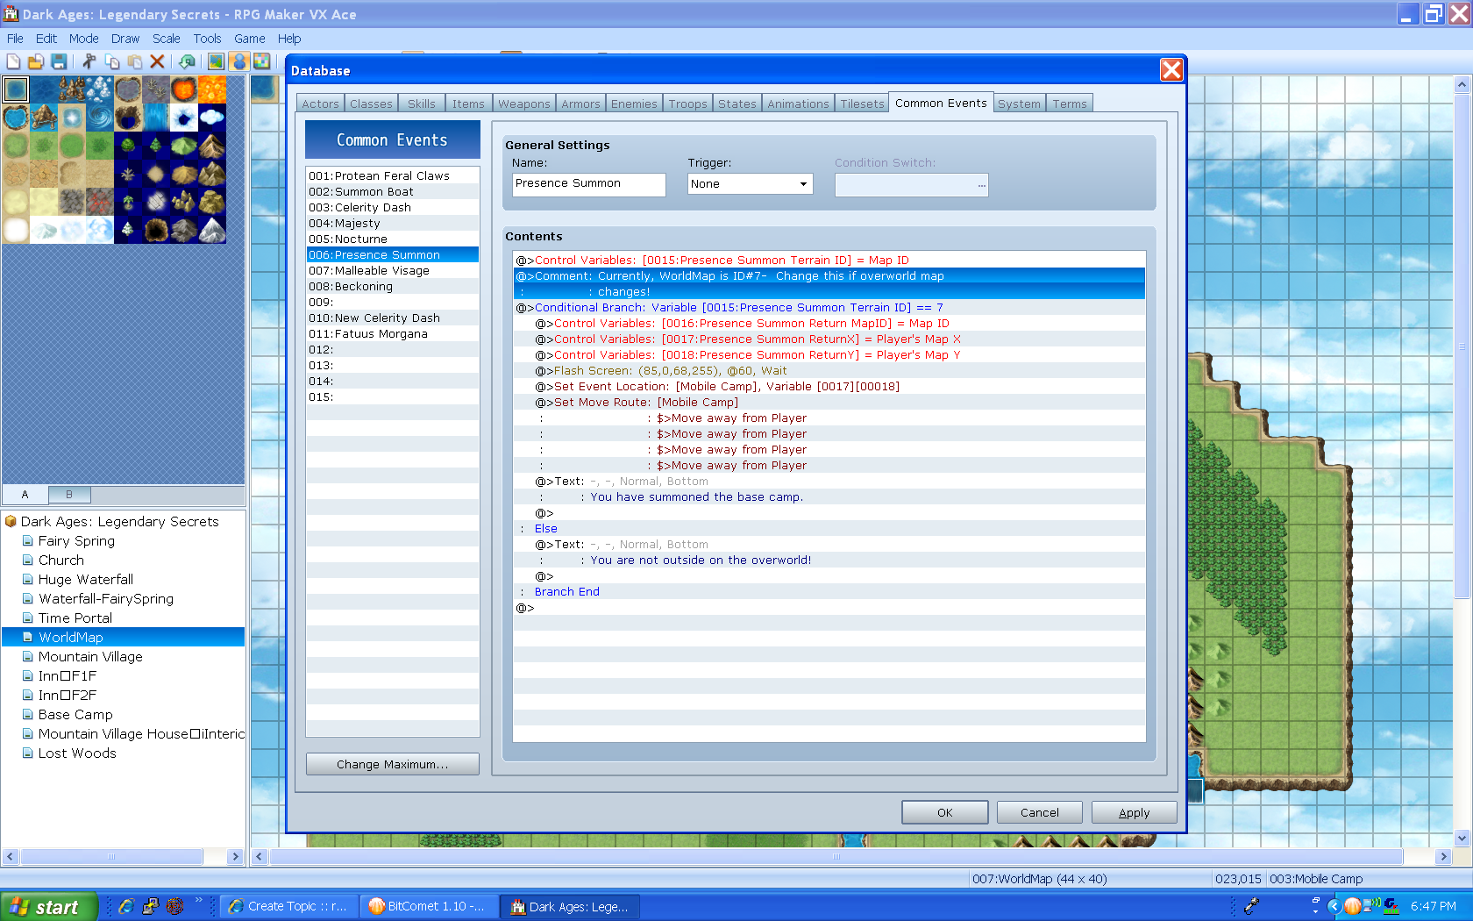Select the pine tree tile
Screen dimensions: 1473x921
(x=156, y=146)
